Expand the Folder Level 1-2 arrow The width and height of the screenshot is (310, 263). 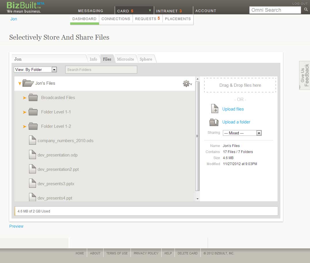point(24,127)
